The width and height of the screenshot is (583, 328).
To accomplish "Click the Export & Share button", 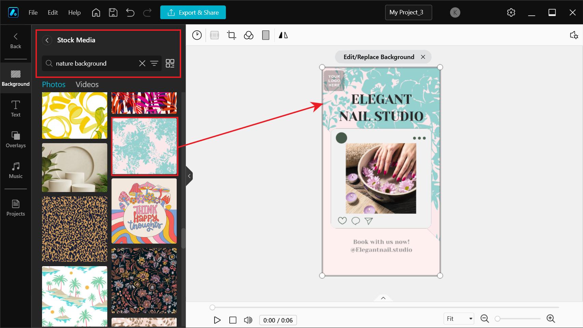I will coord(193,12).
